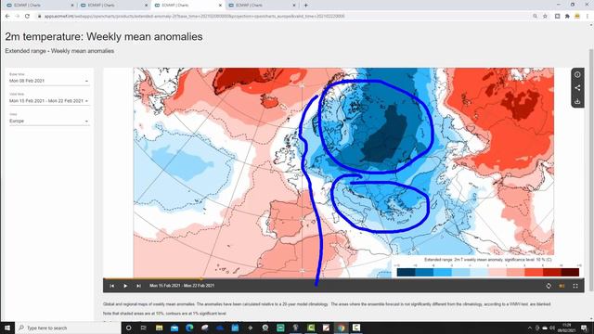
Task: Click the zoom magnifier in address bar
Action: [535, 16]
